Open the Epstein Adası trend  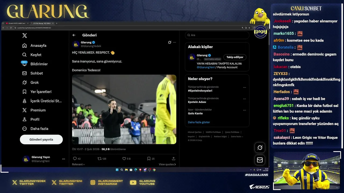pyautogui.click(x=197, y=102)
